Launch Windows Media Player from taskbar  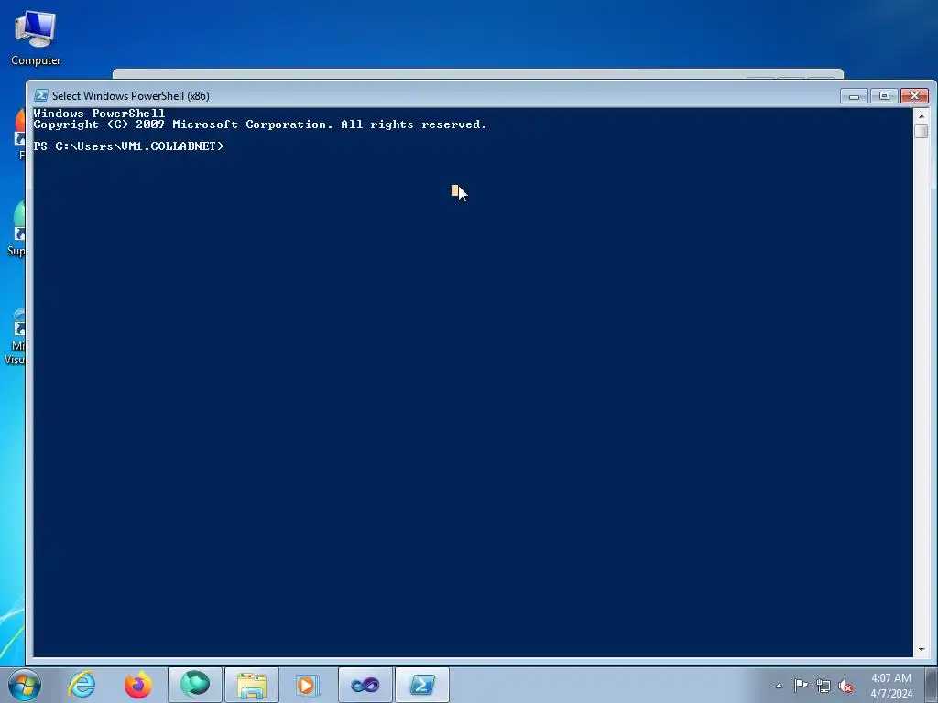308,685
